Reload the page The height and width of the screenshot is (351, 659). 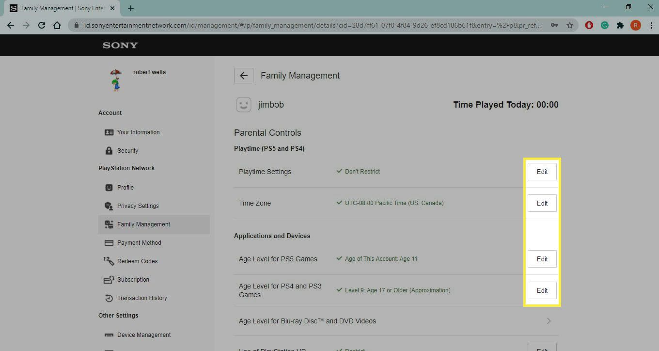(x=42, y=25)
